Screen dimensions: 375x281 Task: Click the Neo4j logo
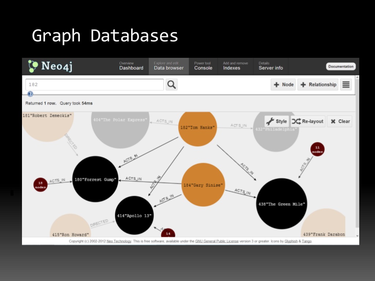coord(50,66)
